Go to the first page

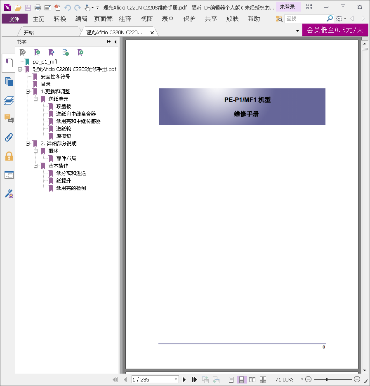pyautogui.click(x=115, y=379)
